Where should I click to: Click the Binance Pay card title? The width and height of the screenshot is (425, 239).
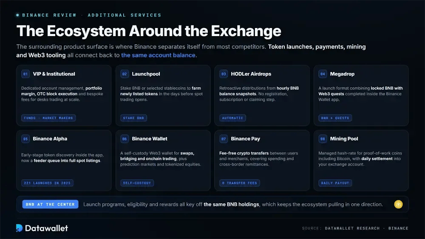click(245, 139)
